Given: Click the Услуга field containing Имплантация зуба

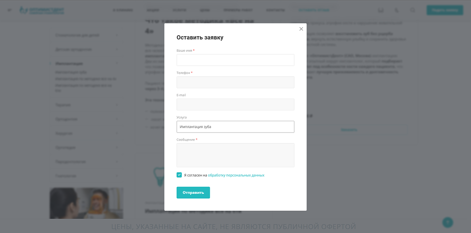Looking at the screenshot, I should click(x=235, y=127).
